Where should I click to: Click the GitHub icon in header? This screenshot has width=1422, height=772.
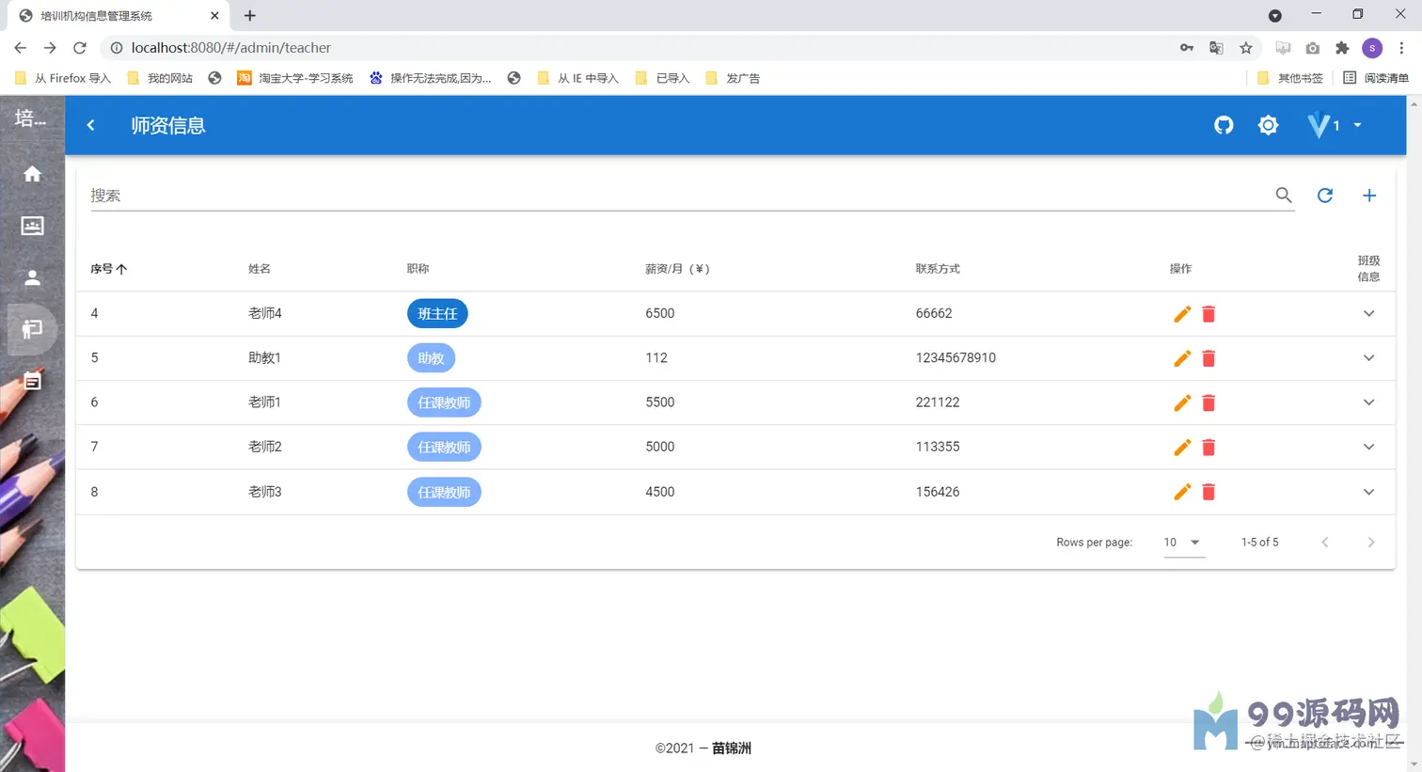click(x=1224, y=125)
